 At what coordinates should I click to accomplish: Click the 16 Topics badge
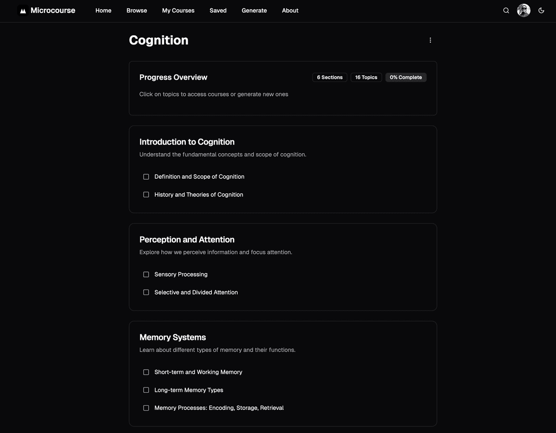[x=366, y=77]
